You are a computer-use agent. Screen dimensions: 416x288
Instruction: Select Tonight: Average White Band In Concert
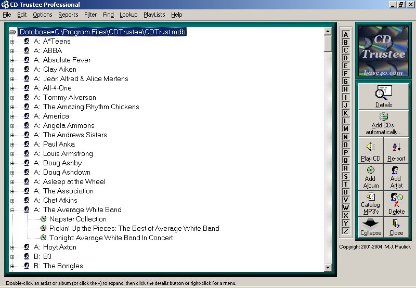click(111, 238)
